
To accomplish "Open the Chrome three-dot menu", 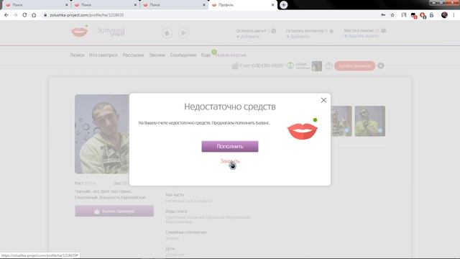I will 454,15.
